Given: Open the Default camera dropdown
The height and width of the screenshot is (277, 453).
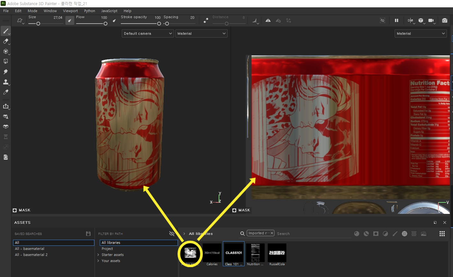Looking at the screenshot, I should (x=148, y=33).
